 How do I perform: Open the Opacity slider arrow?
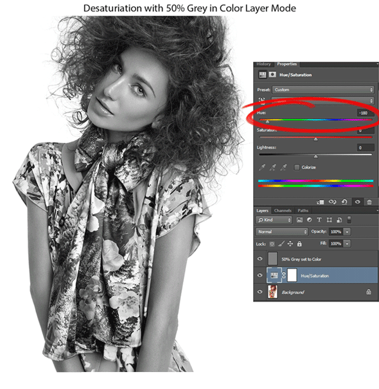[347, 232]
